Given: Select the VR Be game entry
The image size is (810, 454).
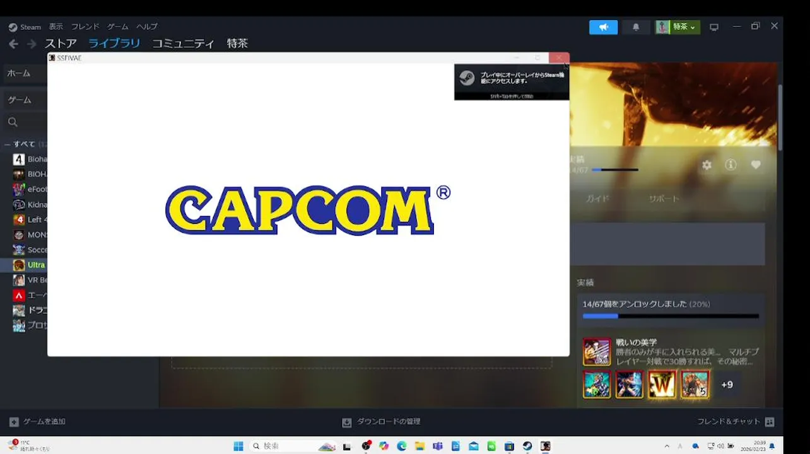Looking at the screenshot, I should click(x=30, y=280).
